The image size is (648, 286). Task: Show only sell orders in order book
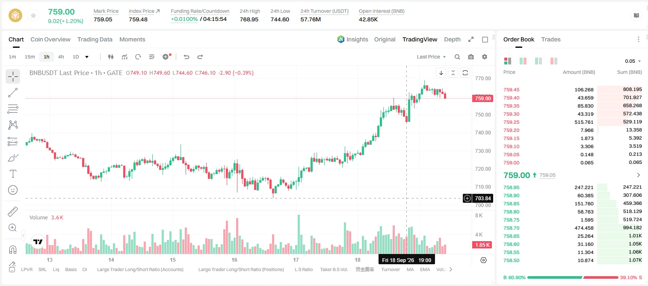point(554,61)
